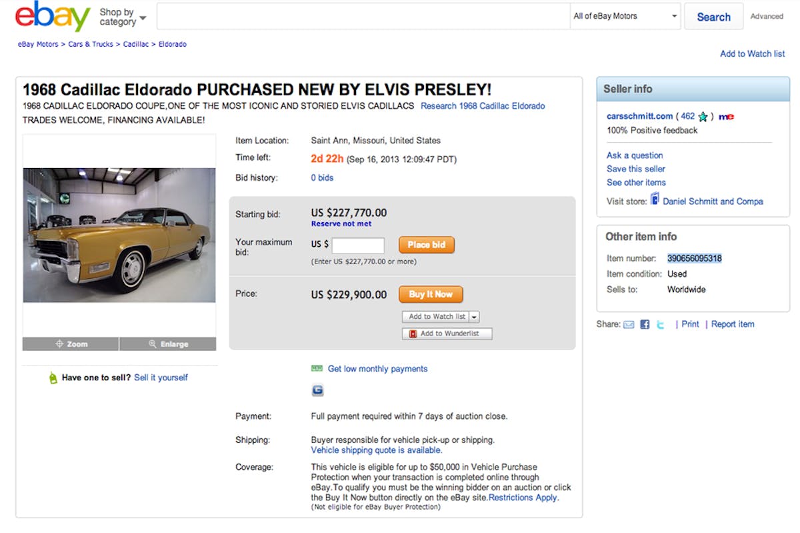Screen dimensions: 800x533
Task: Click the eBay logo
Action: [53, 16]
